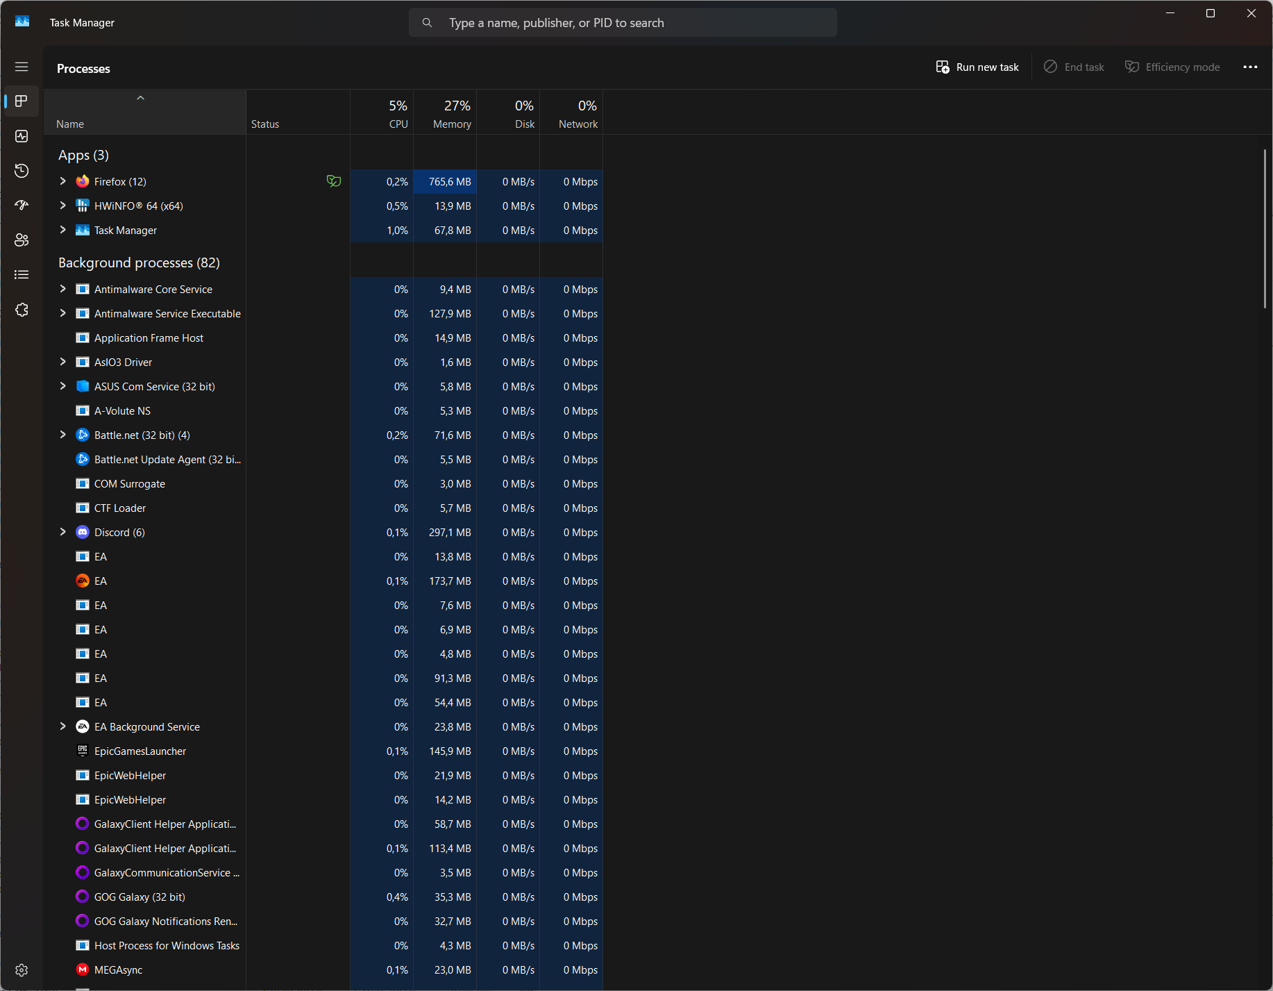1273x991 pixels.
Task: Expand the Battle.net (32 bit) (4) group
Action: click(x=62, y=435)
